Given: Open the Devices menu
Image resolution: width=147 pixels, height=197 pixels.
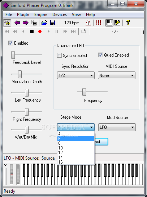Looking at the screenshot, I should (x=60, y=15).
